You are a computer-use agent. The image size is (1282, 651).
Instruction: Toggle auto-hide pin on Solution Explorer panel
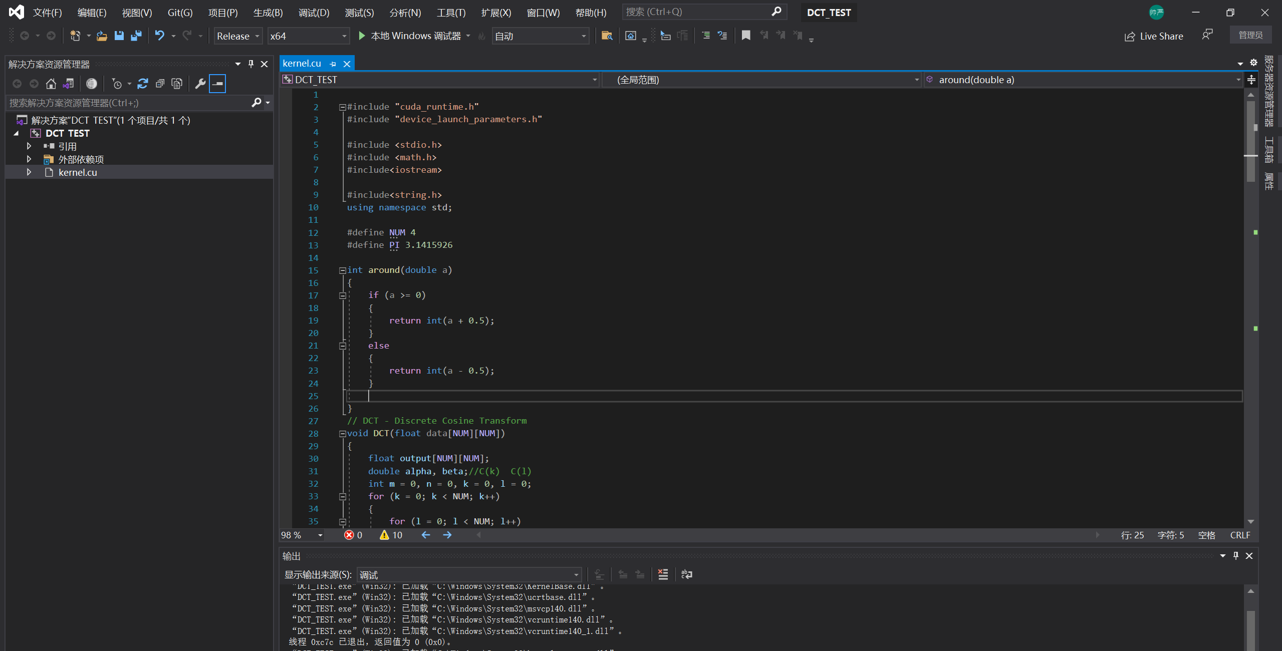(251, 64)
